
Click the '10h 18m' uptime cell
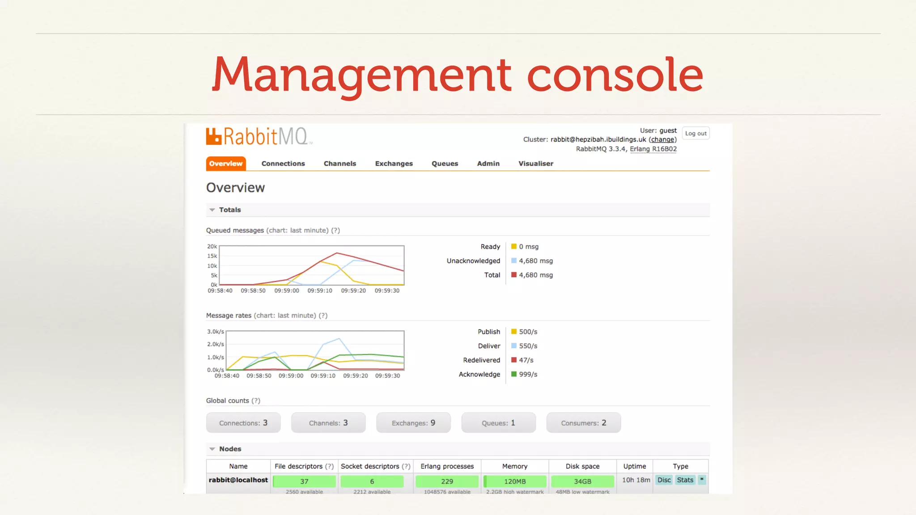(636, 480)
